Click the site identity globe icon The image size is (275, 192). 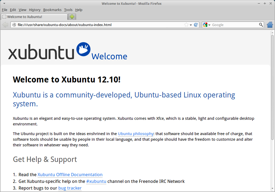pos(15,25)
